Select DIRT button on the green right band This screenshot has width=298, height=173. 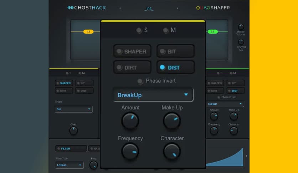(215, 91)
